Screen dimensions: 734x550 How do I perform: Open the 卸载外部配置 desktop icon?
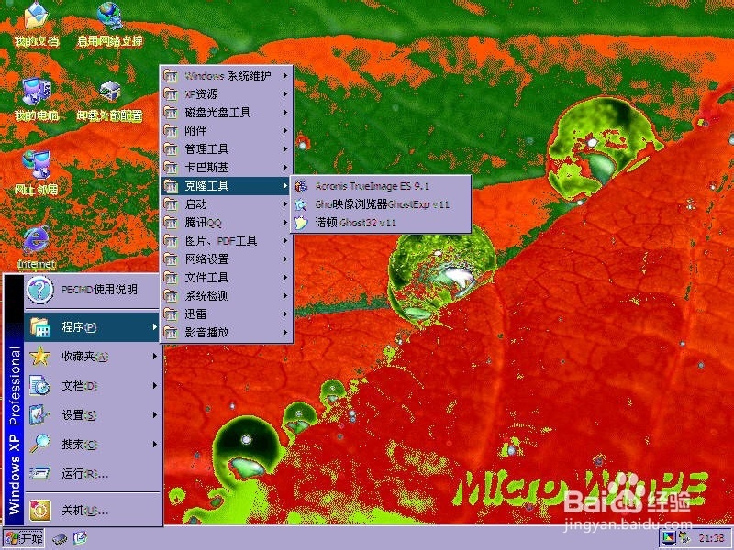pyautogui.click(x=110, y=99)
